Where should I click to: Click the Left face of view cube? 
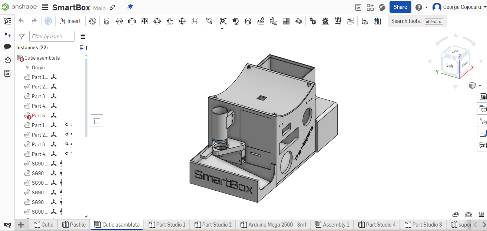(x=450, y=66)
